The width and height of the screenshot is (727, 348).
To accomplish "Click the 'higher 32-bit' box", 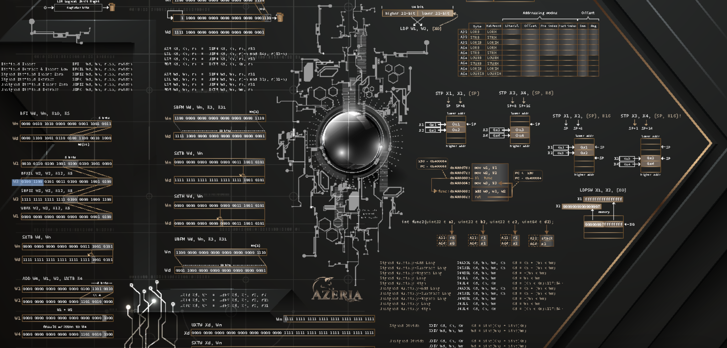I will (x=400, y=14).
